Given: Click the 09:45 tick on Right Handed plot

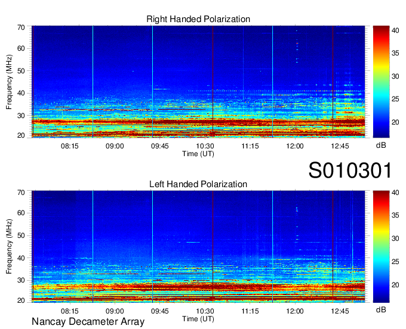Looking at the screenshot, I should click(160, 146).
